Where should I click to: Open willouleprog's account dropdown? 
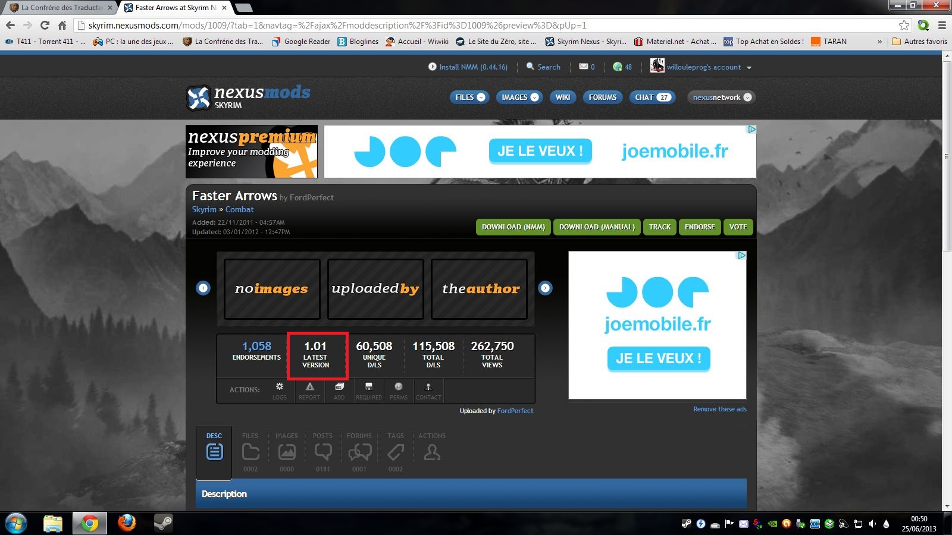pos(749,67)
